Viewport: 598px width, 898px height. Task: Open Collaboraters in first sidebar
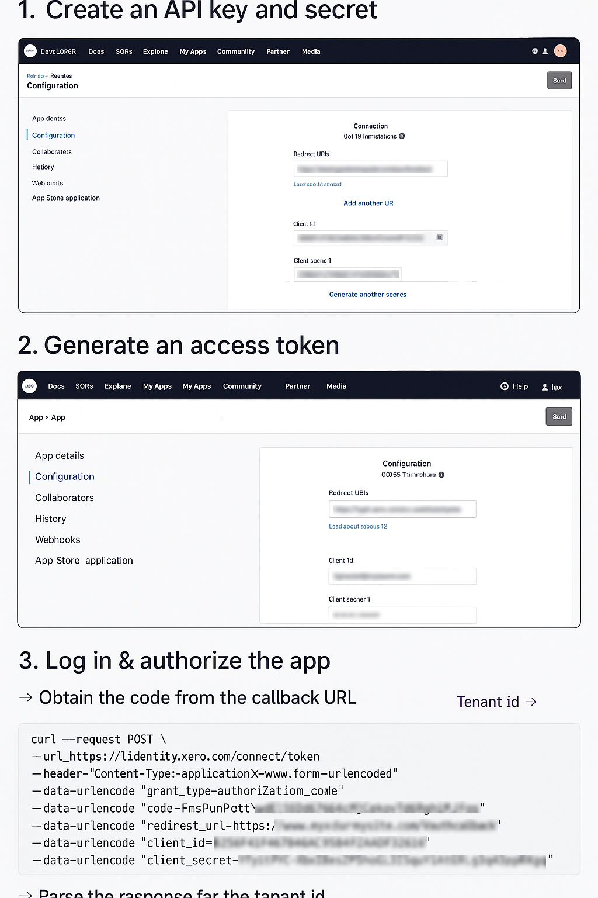tap(52, 152)
